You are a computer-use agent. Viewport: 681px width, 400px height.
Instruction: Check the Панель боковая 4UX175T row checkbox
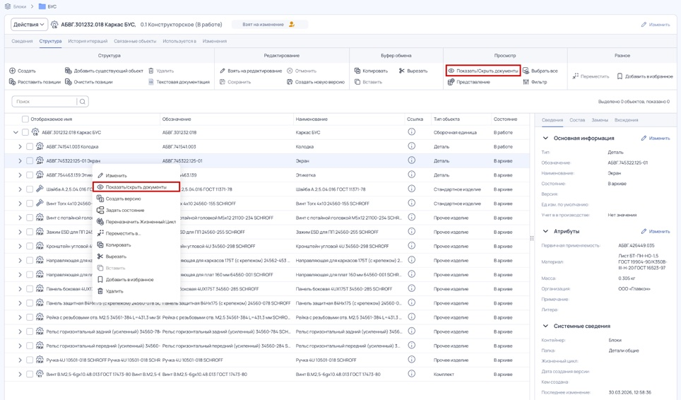click(x=30, y=289)
